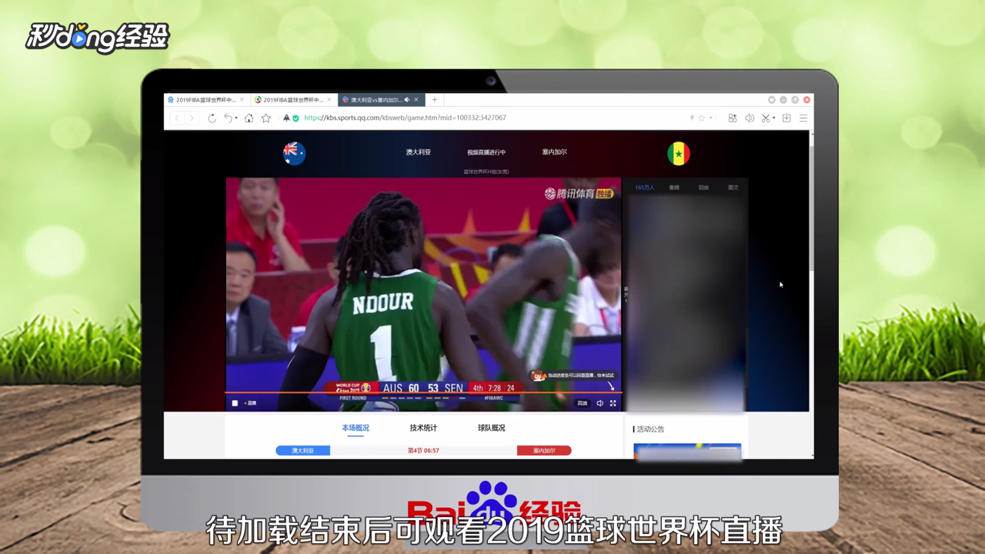Click red 塞内加尔 button below tabs

544,451
